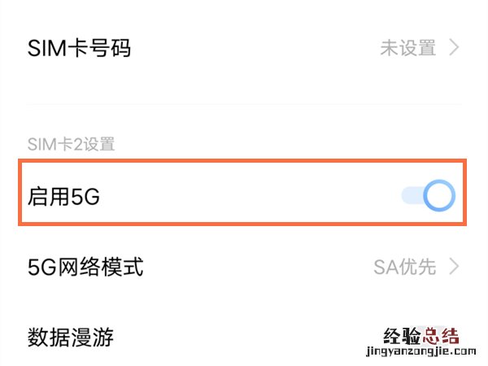Expand the chevron next to 未设置

pos(455,48)
